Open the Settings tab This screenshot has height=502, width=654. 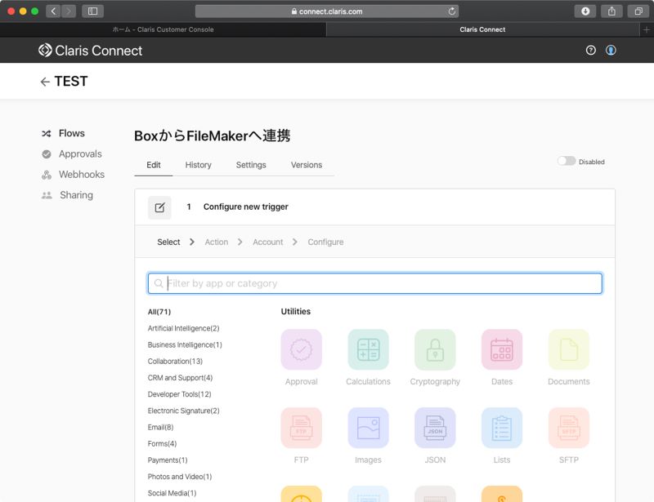(251, 165)
